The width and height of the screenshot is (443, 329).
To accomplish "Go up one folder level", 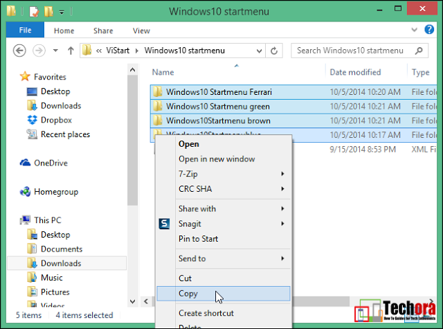I will [71, 51].
